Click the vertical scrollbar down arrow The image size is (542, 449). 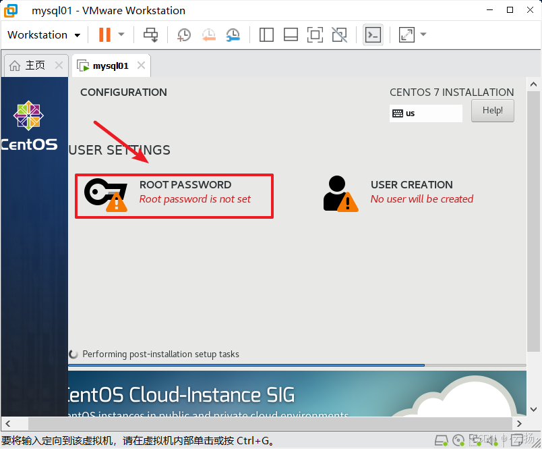(533, 409)
